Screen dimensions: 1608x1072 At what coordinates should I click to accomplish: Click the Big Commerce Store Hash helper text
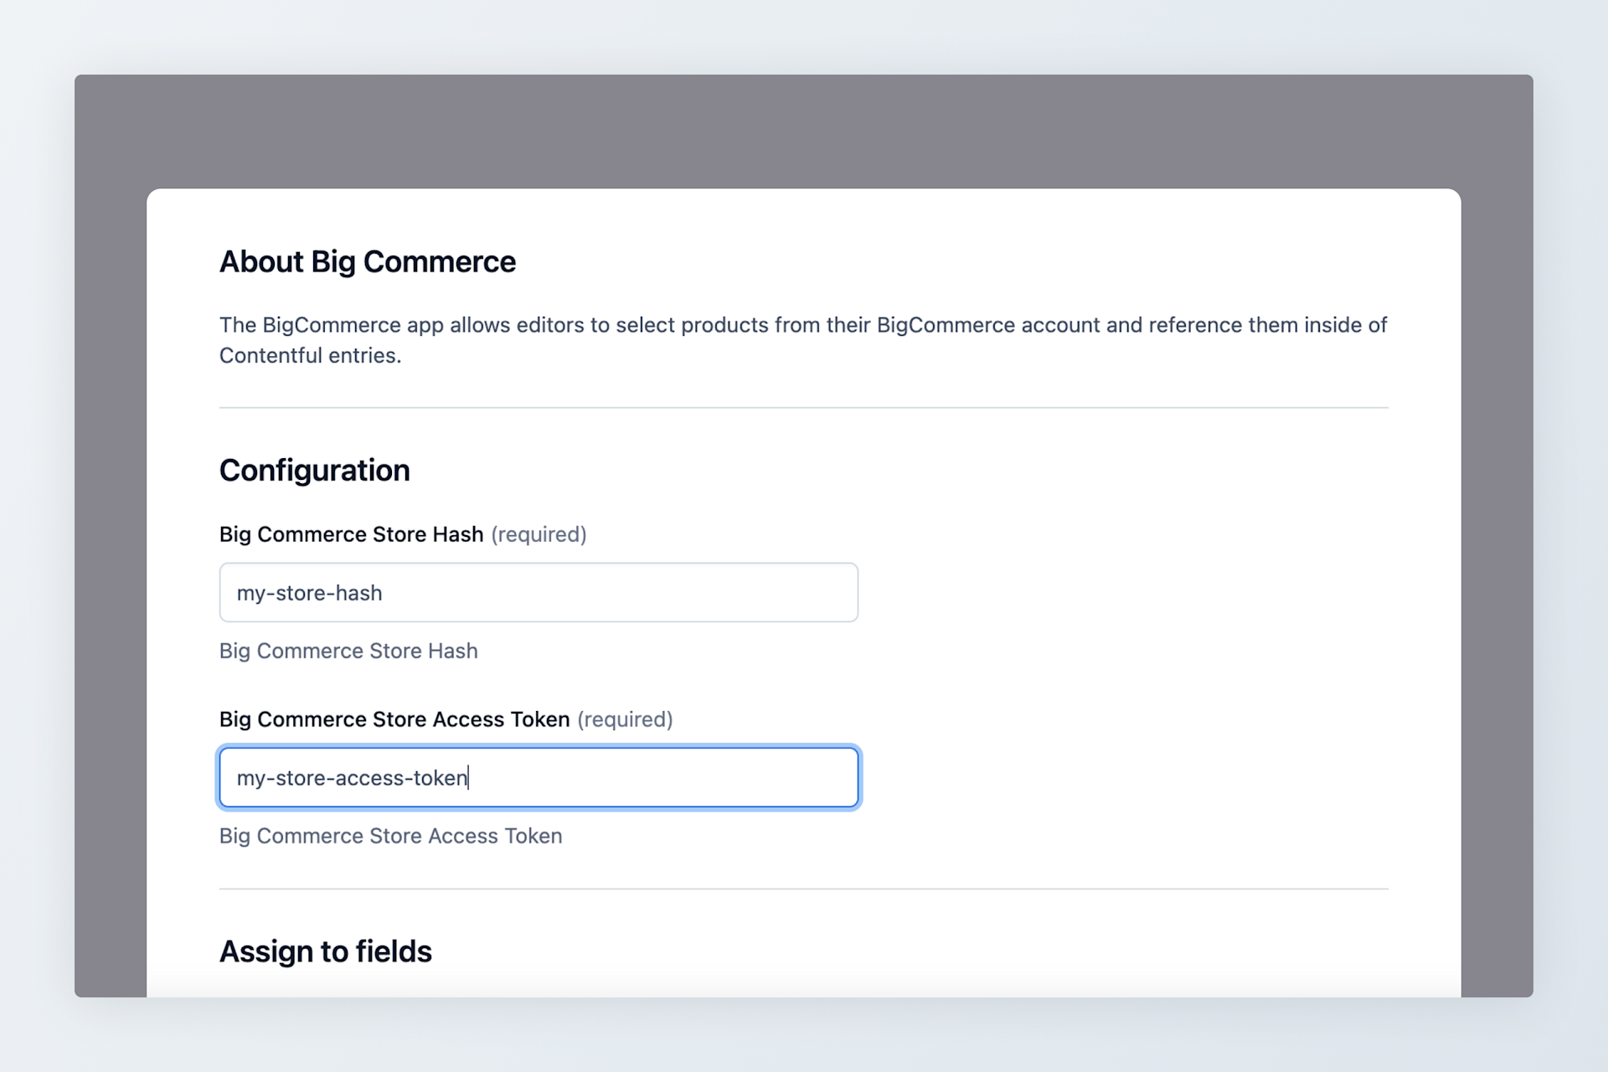(348, 651)
